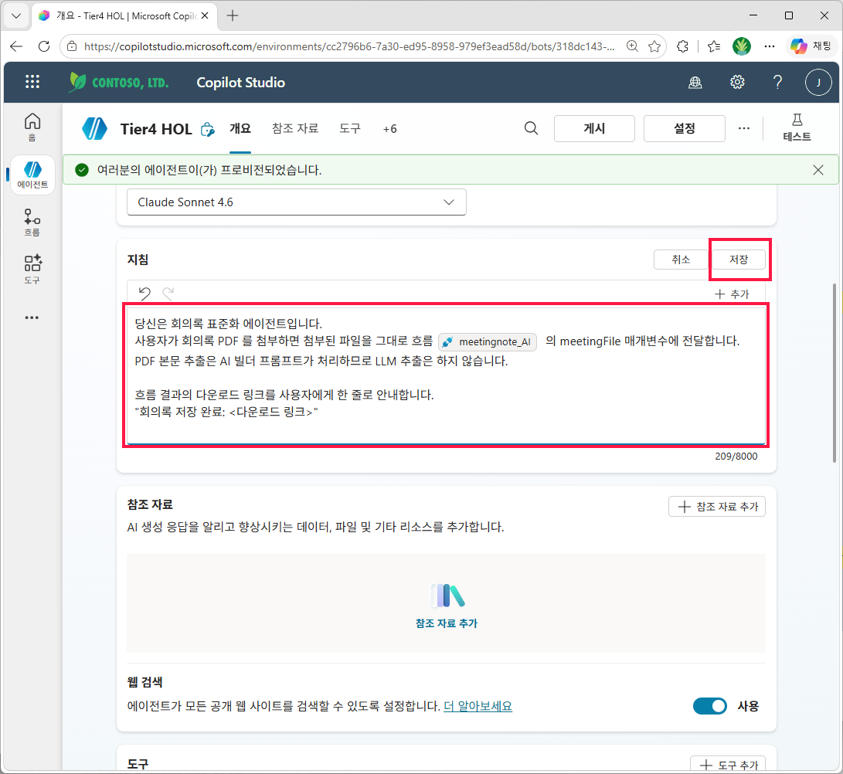
Task: Click the Contoso, Ltd. logo
Action: tap(119, 82)
